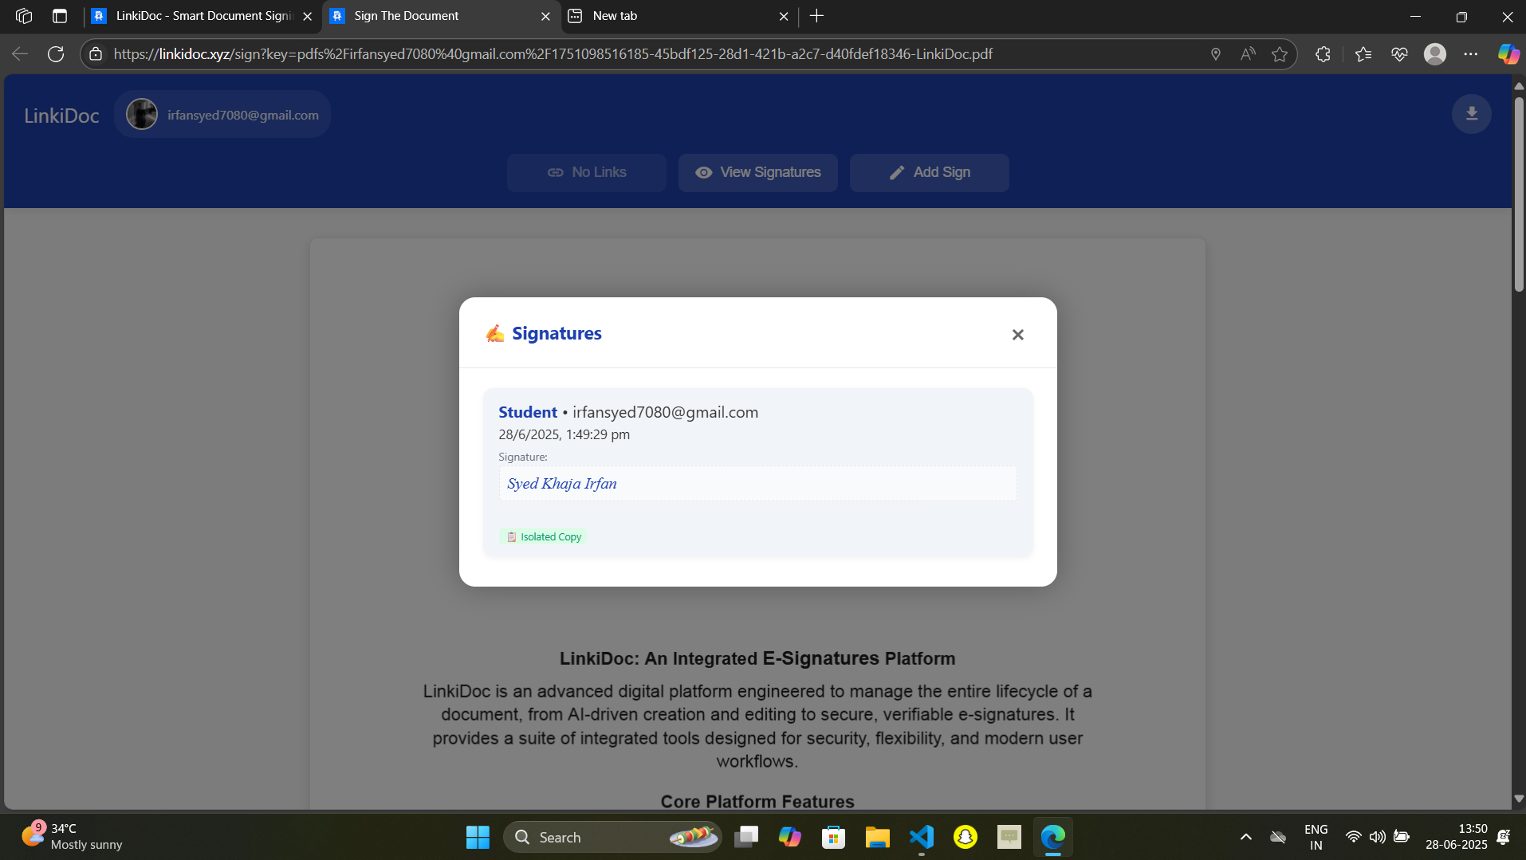Image resolution: width=1526 pixels, height=860 pixels.
Task: Open tab actions menu
Action: [60, 16]
